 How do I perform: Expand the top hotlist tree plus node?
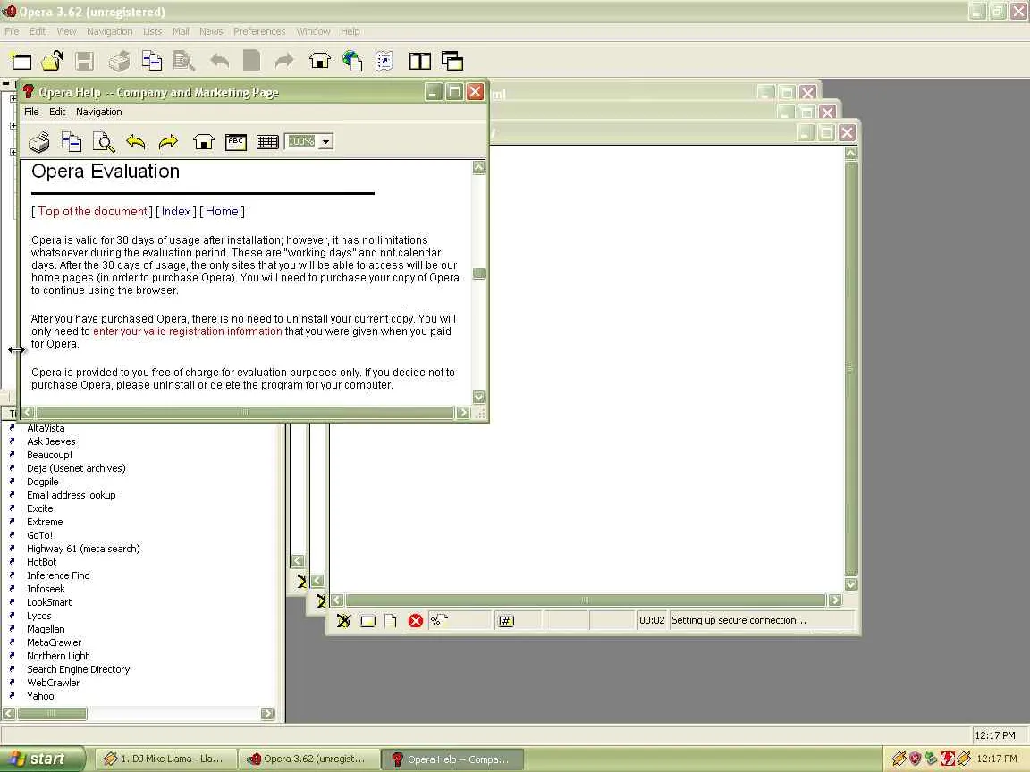tap(13, 98)
